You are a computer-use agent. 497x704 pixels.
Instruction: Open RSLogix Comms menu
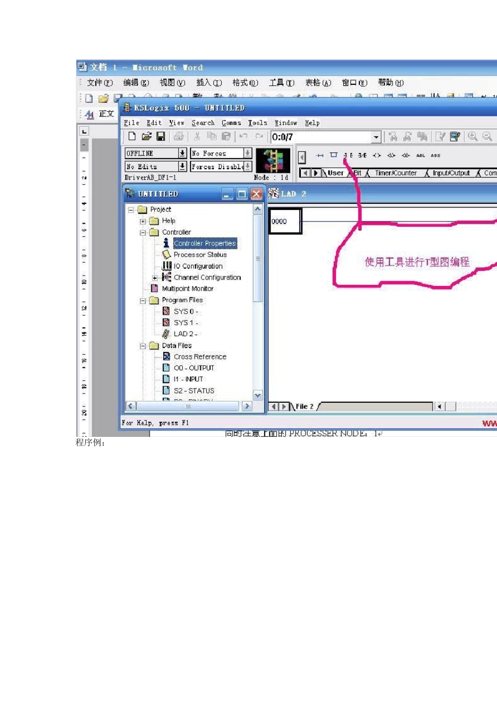[x=231, y=123]
